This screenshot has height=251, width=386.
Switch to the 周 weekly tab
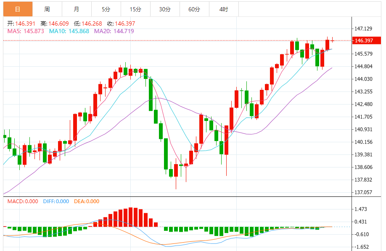pos(47,9)
